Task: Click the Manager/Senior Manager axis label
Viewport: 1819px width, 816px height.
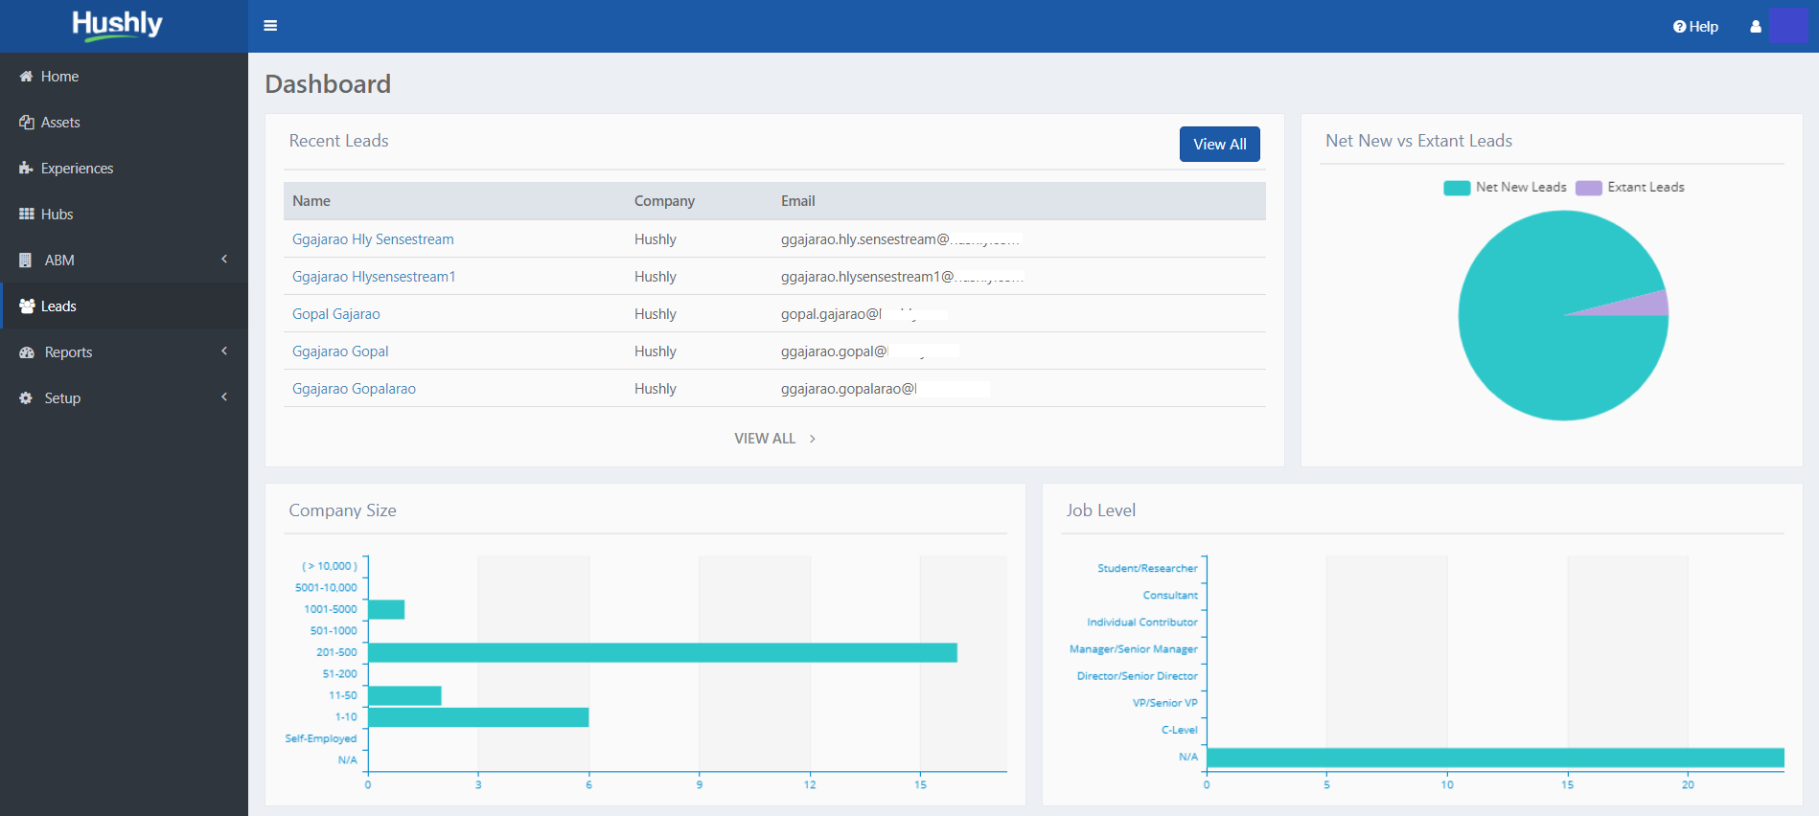Action: tap(1134, 649)
